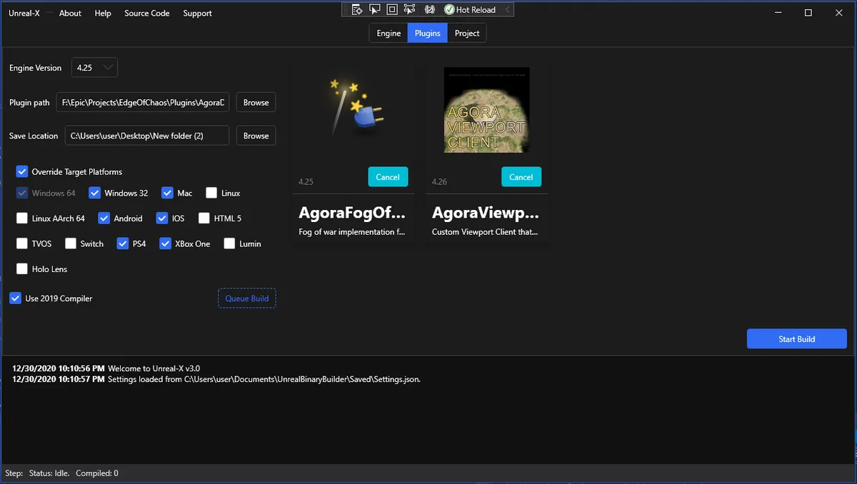Enable the Linux platform checkbox
Screen dimensions: 857x484
(211, 193)
